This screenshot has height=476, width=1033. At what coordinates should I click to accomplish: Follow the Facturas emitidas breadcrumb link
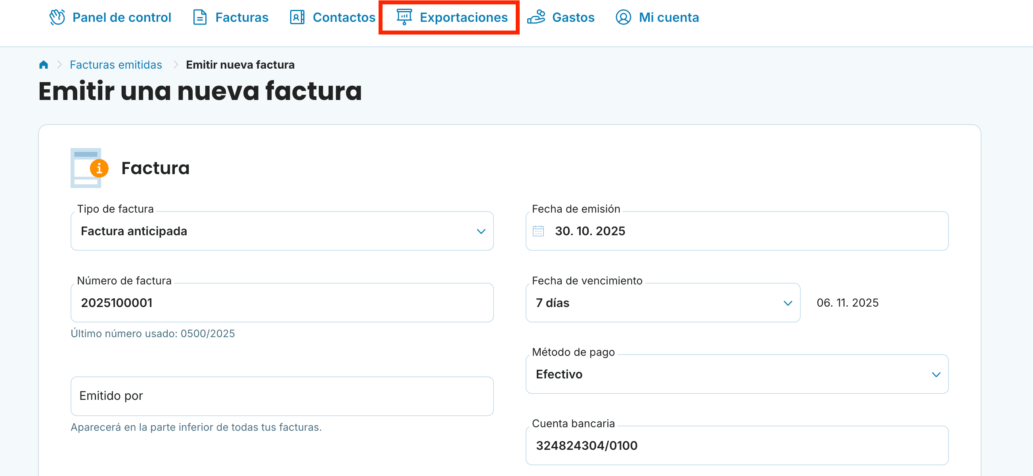[x=116, y=64]
